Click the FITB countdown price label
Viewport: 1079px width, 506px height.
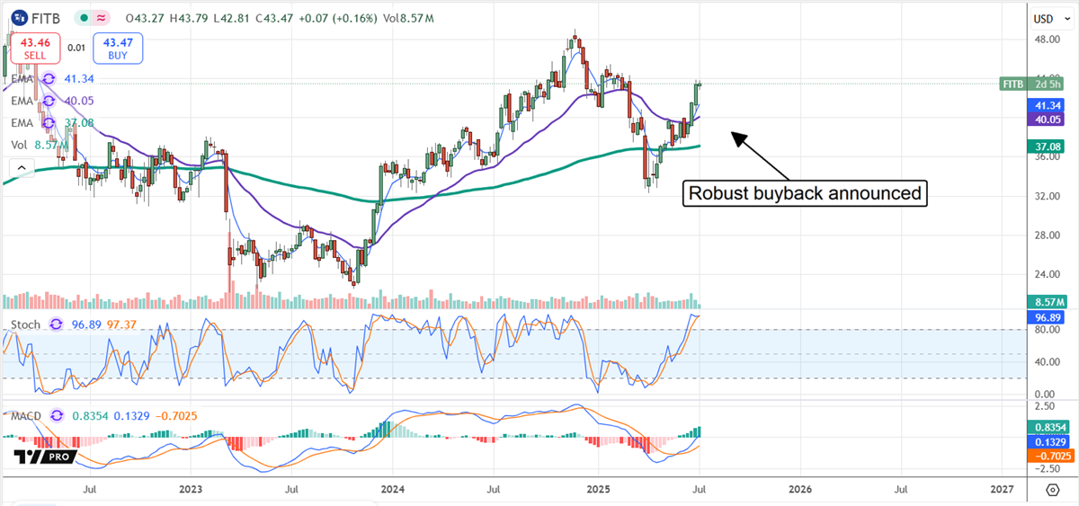(1038, 84)
